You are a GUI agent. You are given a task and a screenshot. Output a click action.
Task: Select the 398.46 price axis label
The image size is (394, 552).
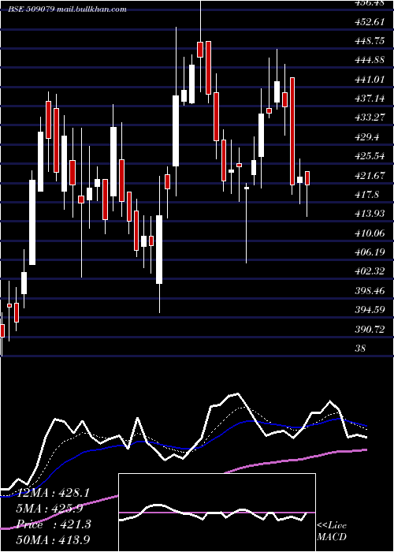[370, 291]
